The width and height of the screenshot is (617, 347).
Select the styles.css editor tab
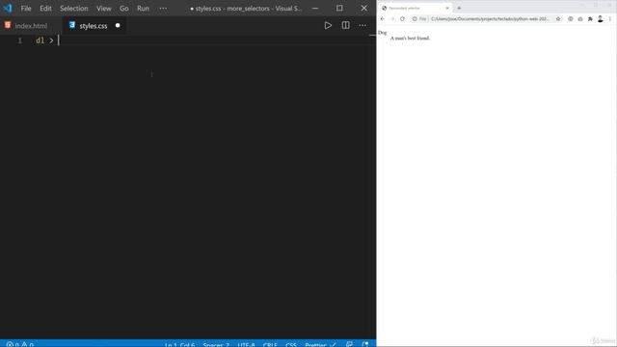pos(94,26)
